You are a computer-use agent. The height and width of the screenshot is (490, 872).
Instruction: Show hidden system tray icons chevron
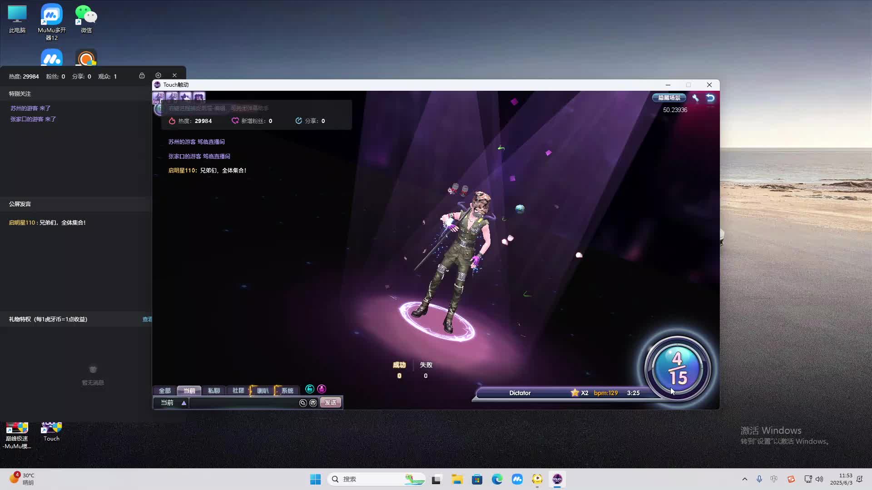point(744,479)
